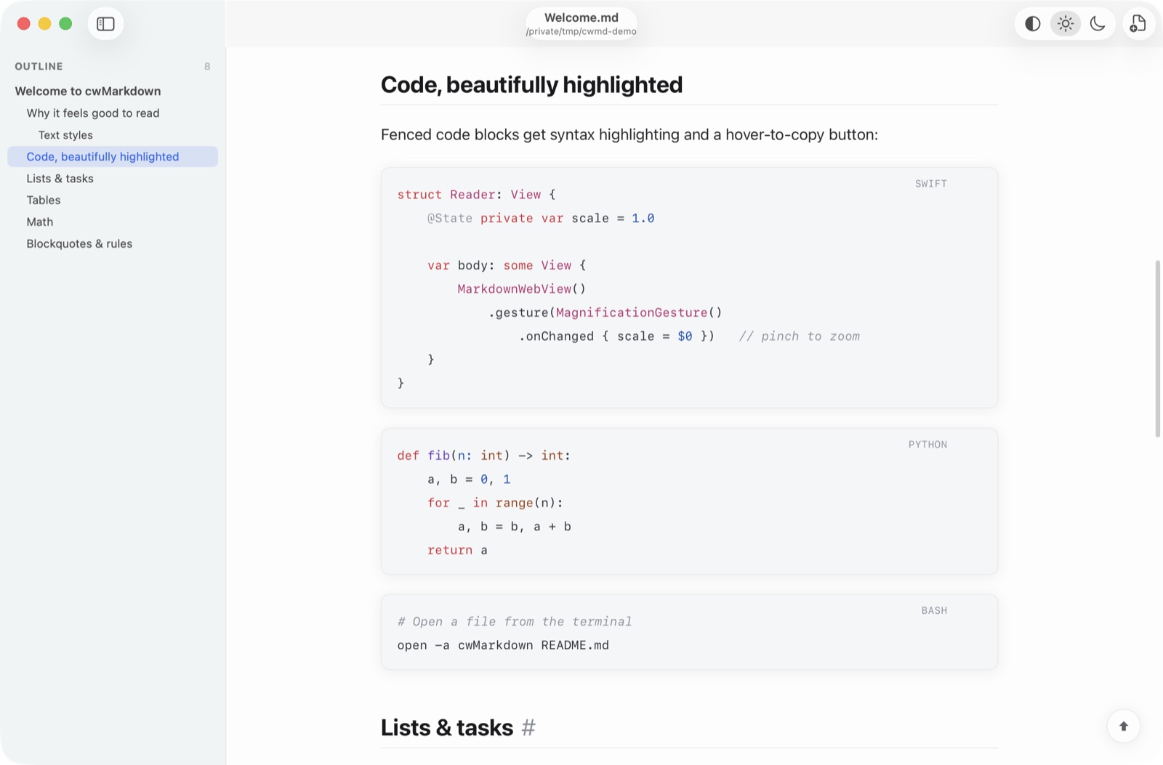Select the dark theme moon icon

[1098, 24]
